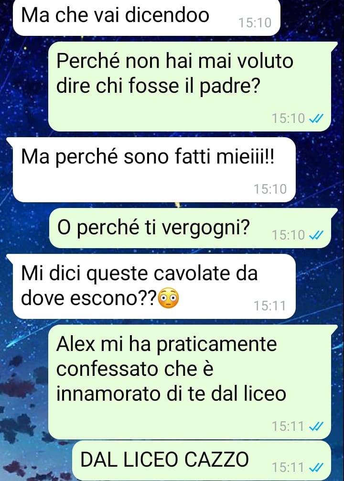Viewport: 344px width, 481px height.
Task: Tap the 'Ma che vai dicendoo' message
Action: point(147,17)
